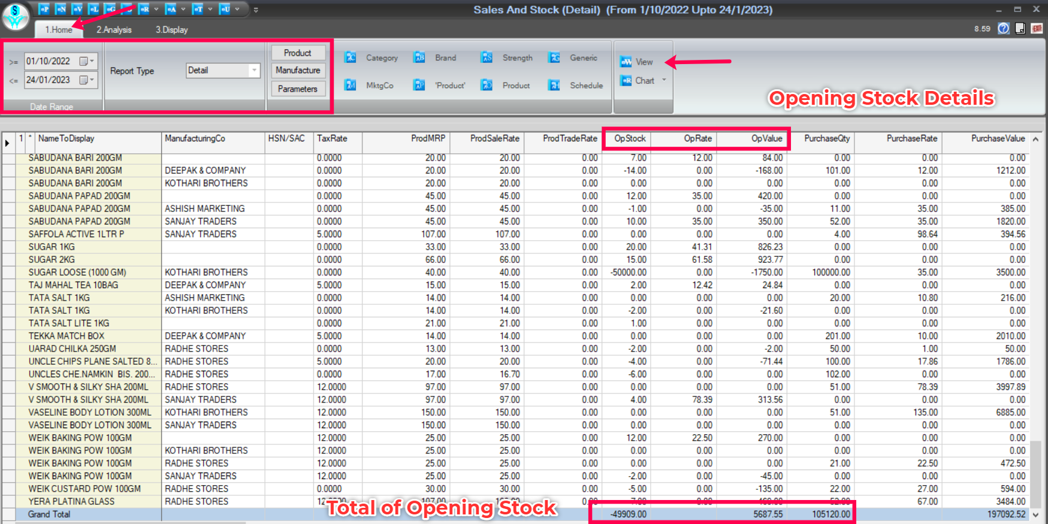Click the Manufacture button
Viewport: 1048px width, 524px height.
(298, 70)
